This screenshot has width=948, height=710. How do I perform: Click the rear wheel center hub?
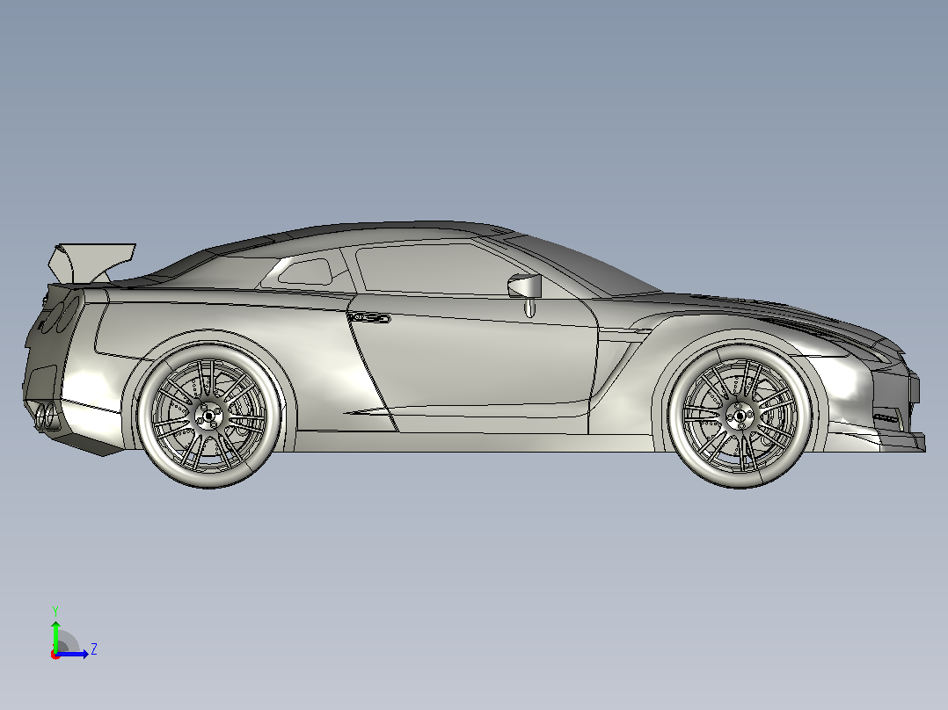[x=209, y=417]
